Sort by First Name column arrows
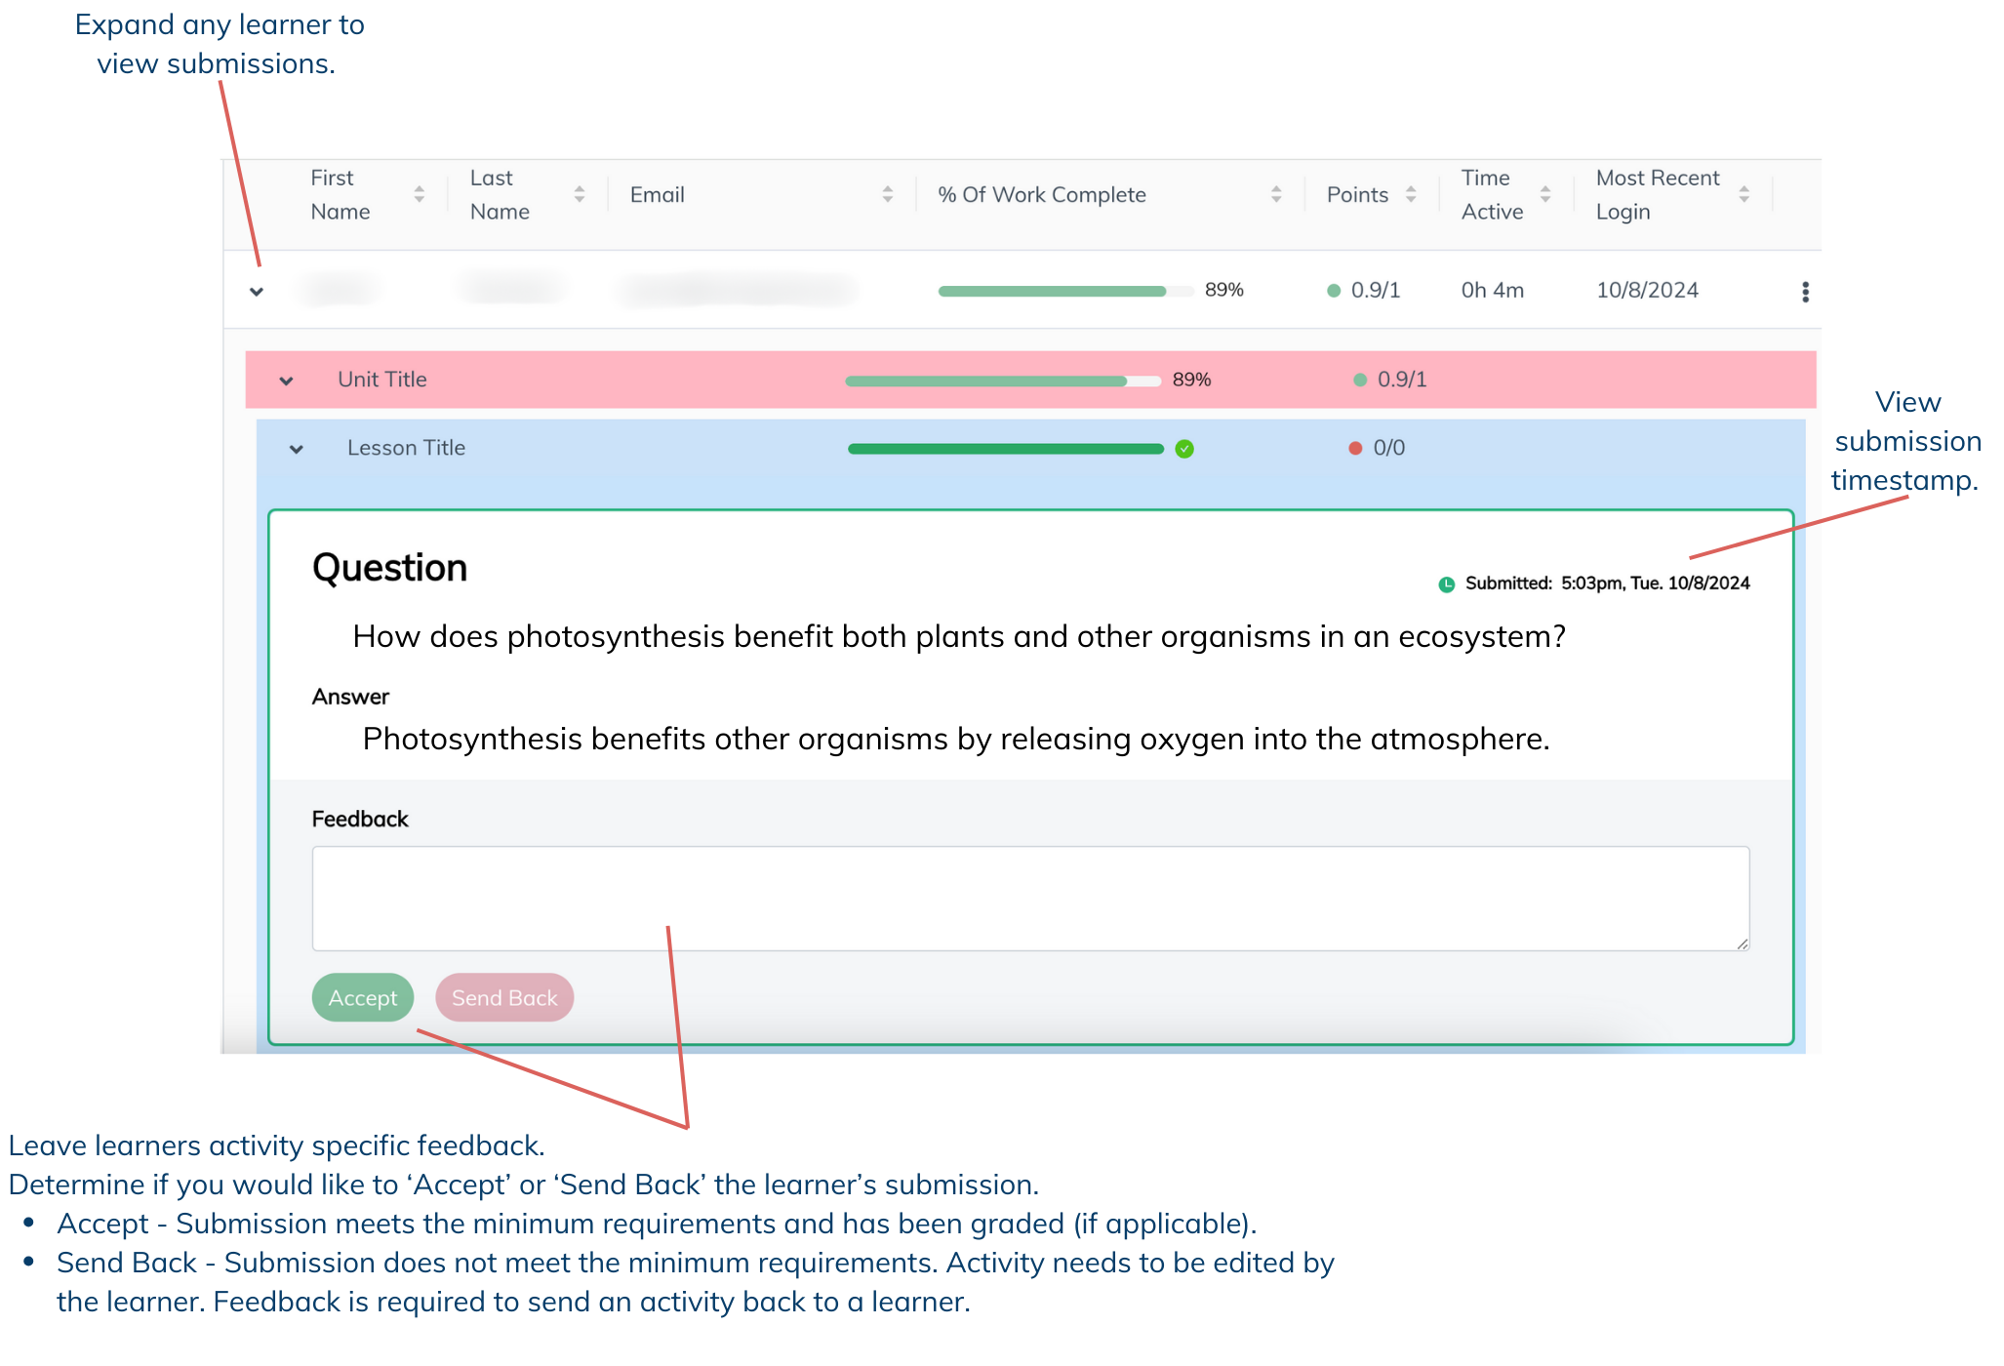Viewport: 2004px width, 1366px height. [x=420, y=194]
